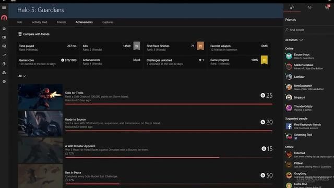This screenshot has height=188, width=334.
Task: Click the silver badge on the Kills card
Action: click(x=137, y=46)
